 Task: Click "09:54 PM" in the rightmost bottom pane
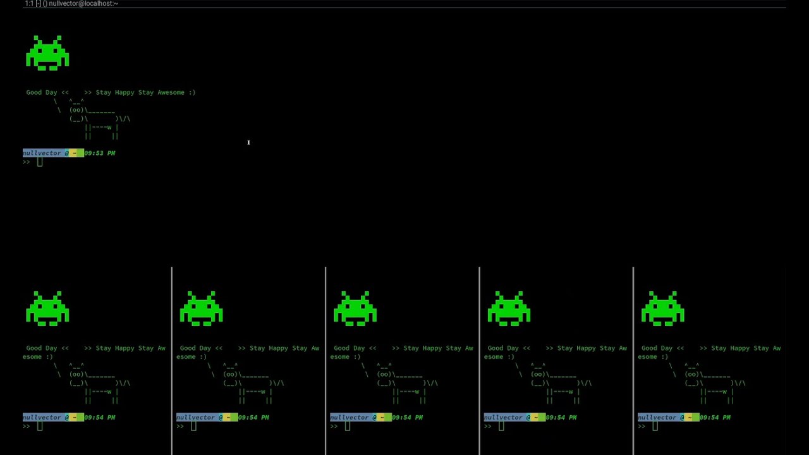coord(715,417)
